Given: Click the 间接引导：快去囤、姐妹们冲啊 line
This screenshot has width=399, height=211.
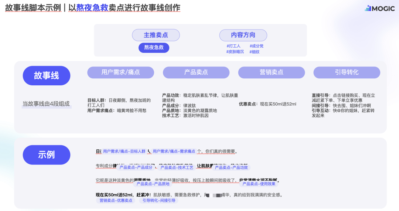Looking at the screenshot, I should 341,105.
